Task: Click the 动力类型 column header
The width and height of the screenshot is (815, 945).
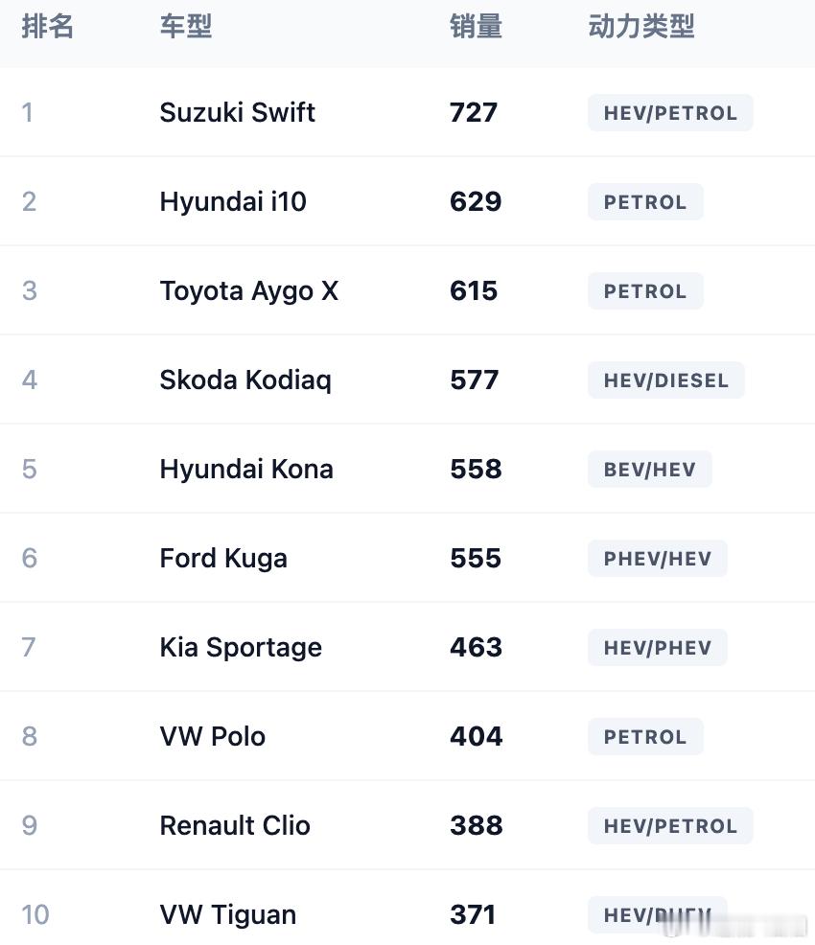Action: click(640, 27)
